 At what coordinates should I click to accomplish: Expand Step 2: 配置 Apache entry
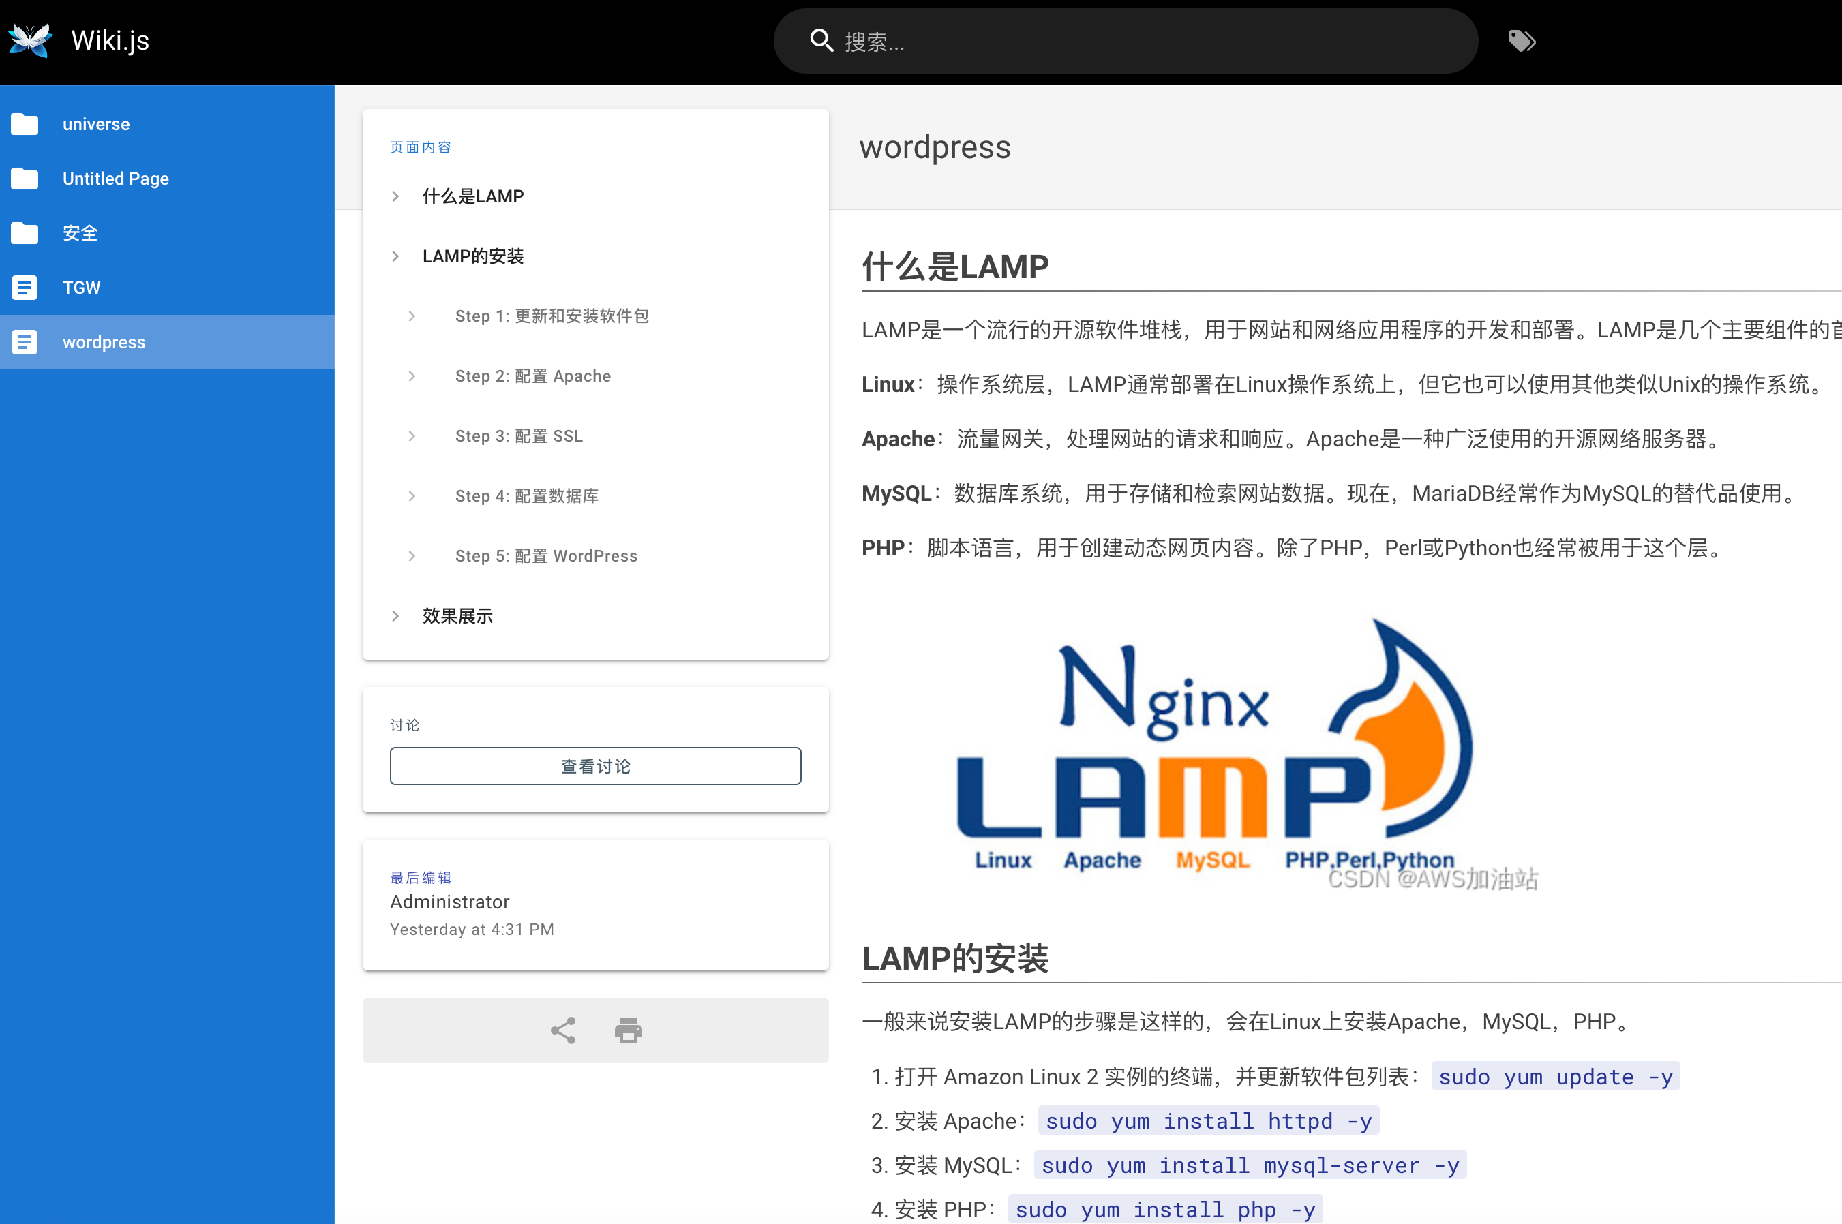pos(412,376)
